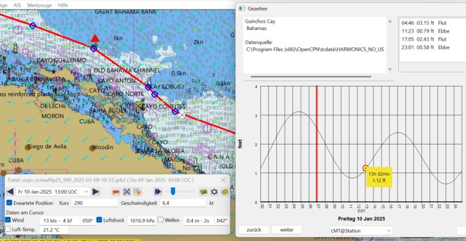
Task: Click the zoom-to-GRIB-area icon
Action: [127, 192]
